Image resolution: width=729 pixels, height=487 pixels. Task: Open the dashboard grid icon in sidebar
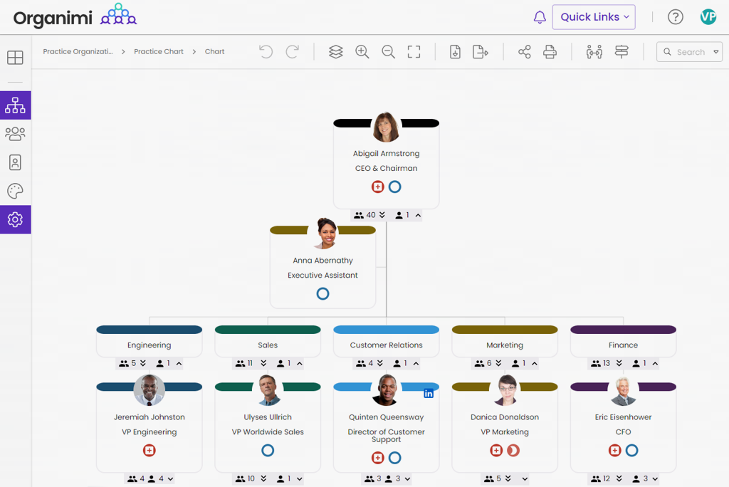click(x=16, y=58)
